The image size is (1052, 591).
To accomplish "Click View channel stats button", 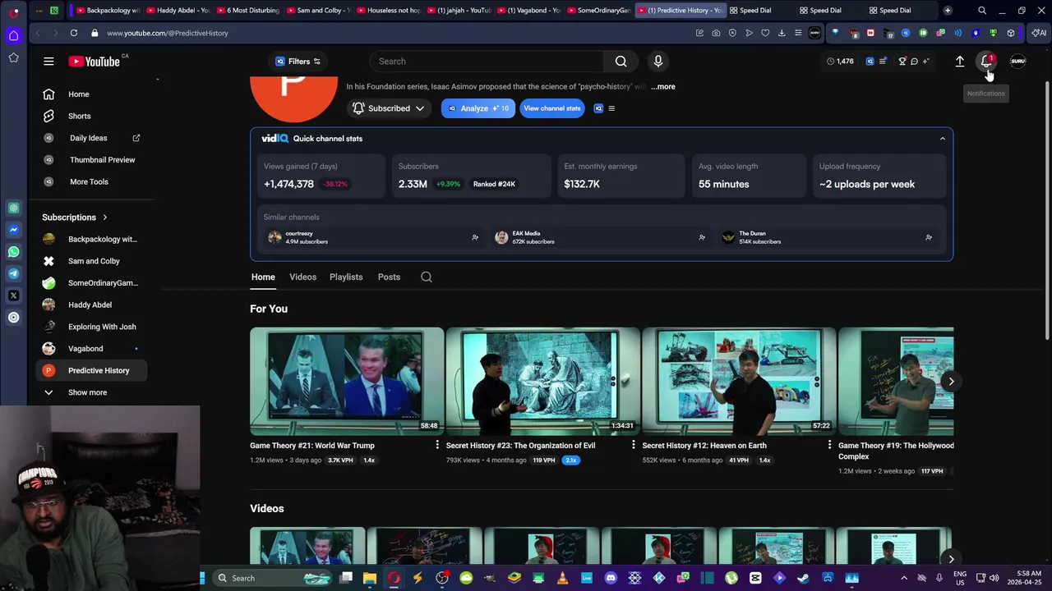I will pyautogui.click(x=551, y=108).
